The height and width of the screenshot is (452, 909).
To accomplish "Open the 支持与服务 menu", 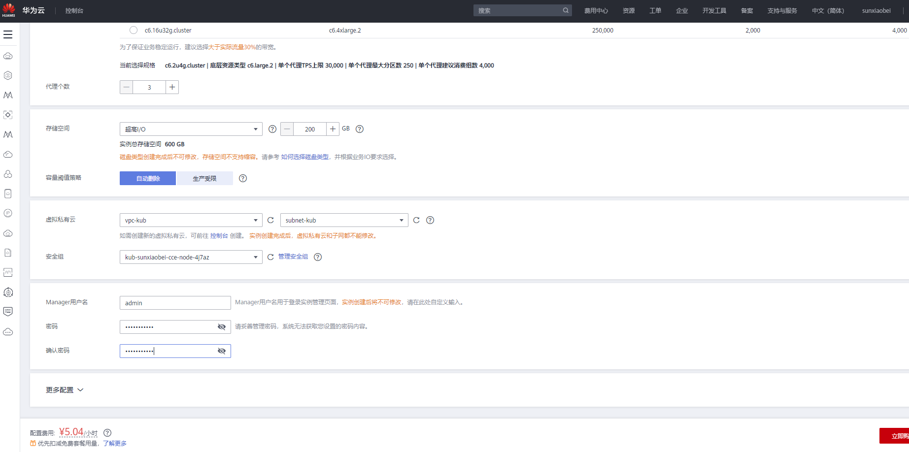I will tap(782, 10).
